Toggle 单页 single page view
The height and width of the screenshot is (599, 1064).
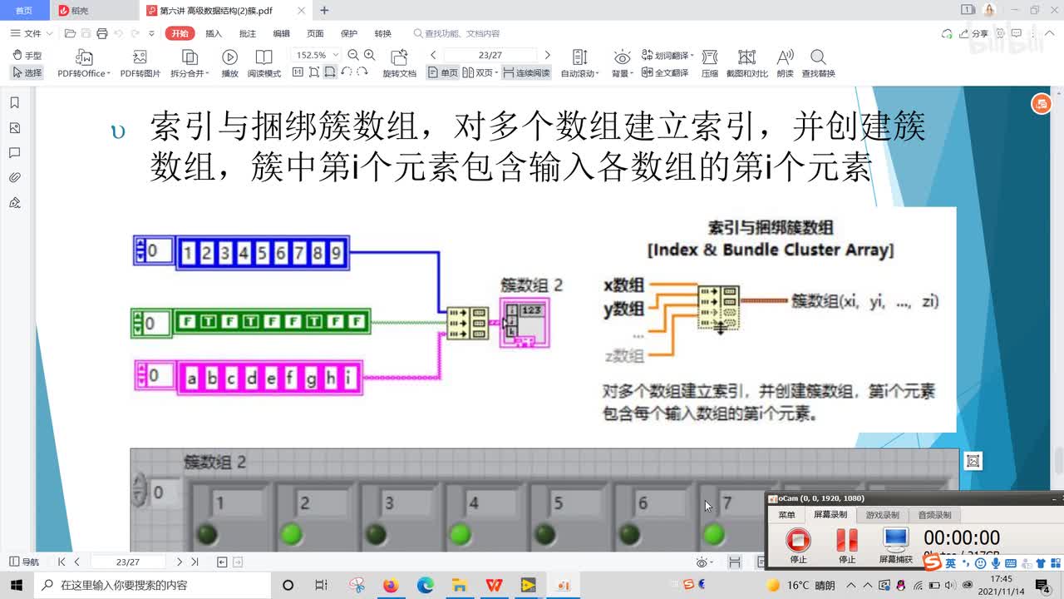point(443,73)
